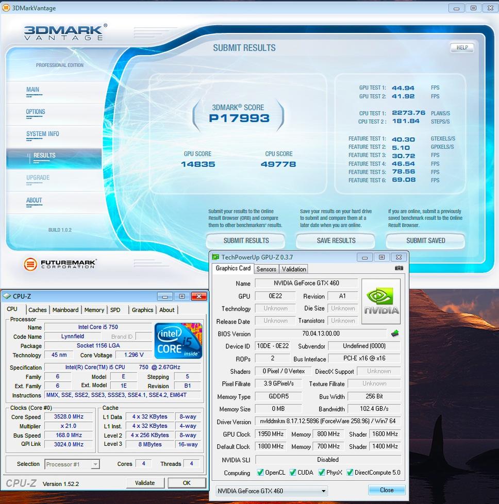The image size is (499, 504).
Task: Click the Intel Core i5 logo in CPU-Z
Action: click(178, 341)
